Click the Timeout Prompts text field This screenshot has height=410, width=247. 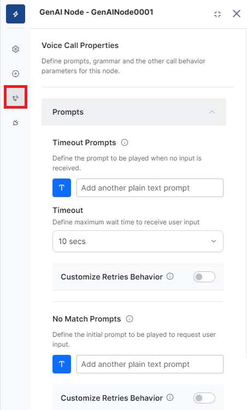click(150, 188)
